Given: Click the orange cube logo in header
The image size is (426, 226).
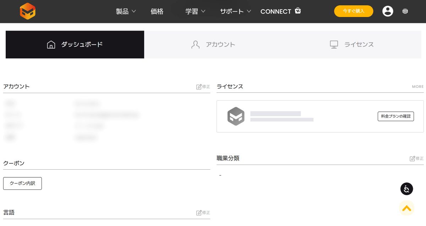Looking at the screenshot, I should tap(27, 11).
